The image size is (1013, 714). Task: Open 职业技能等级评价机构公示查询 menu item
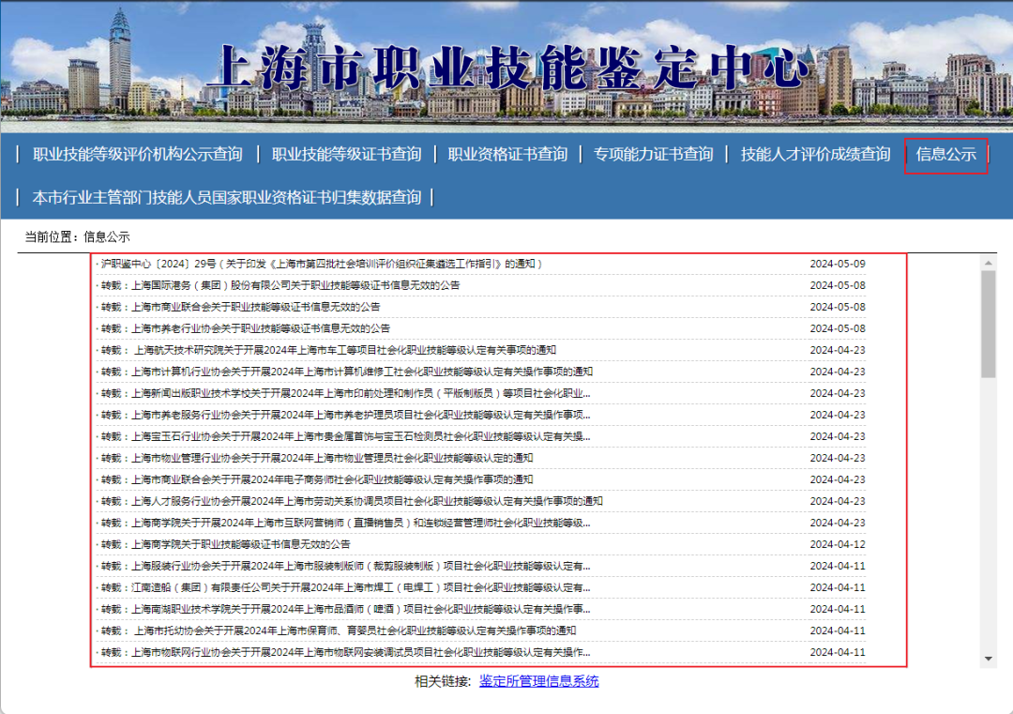(137, 155)
